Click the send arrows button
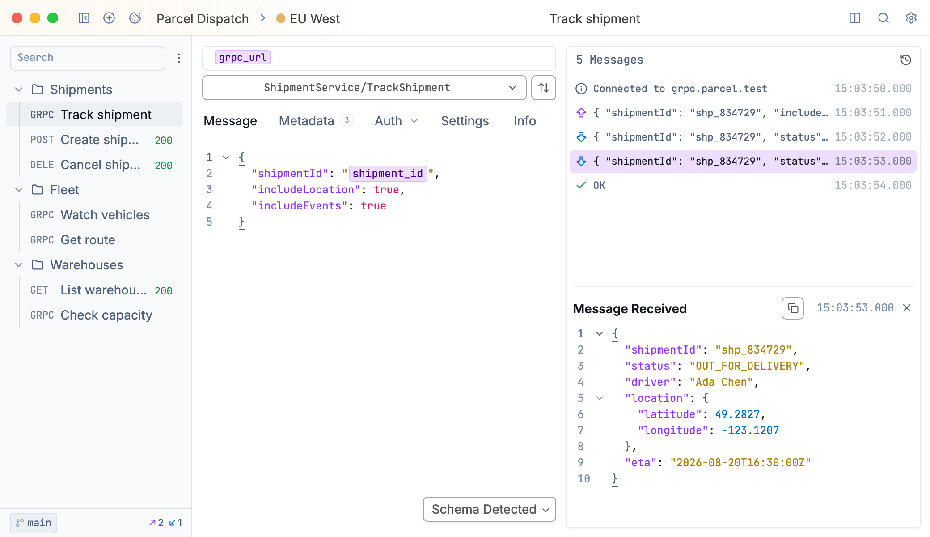The height and width of the screenshot is (537, 930). coord(544,88)
